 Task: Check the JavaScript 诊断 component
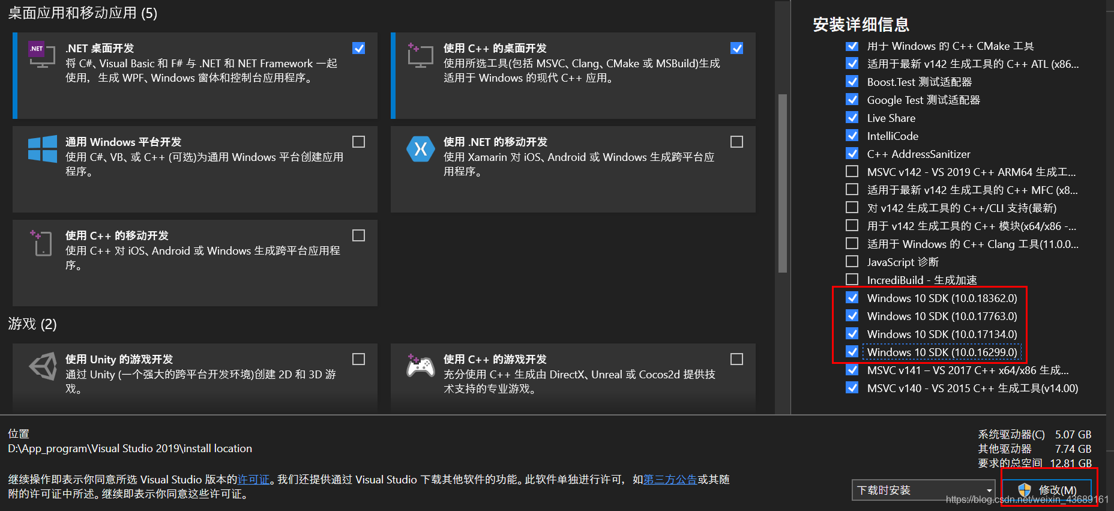coord(852,262)
